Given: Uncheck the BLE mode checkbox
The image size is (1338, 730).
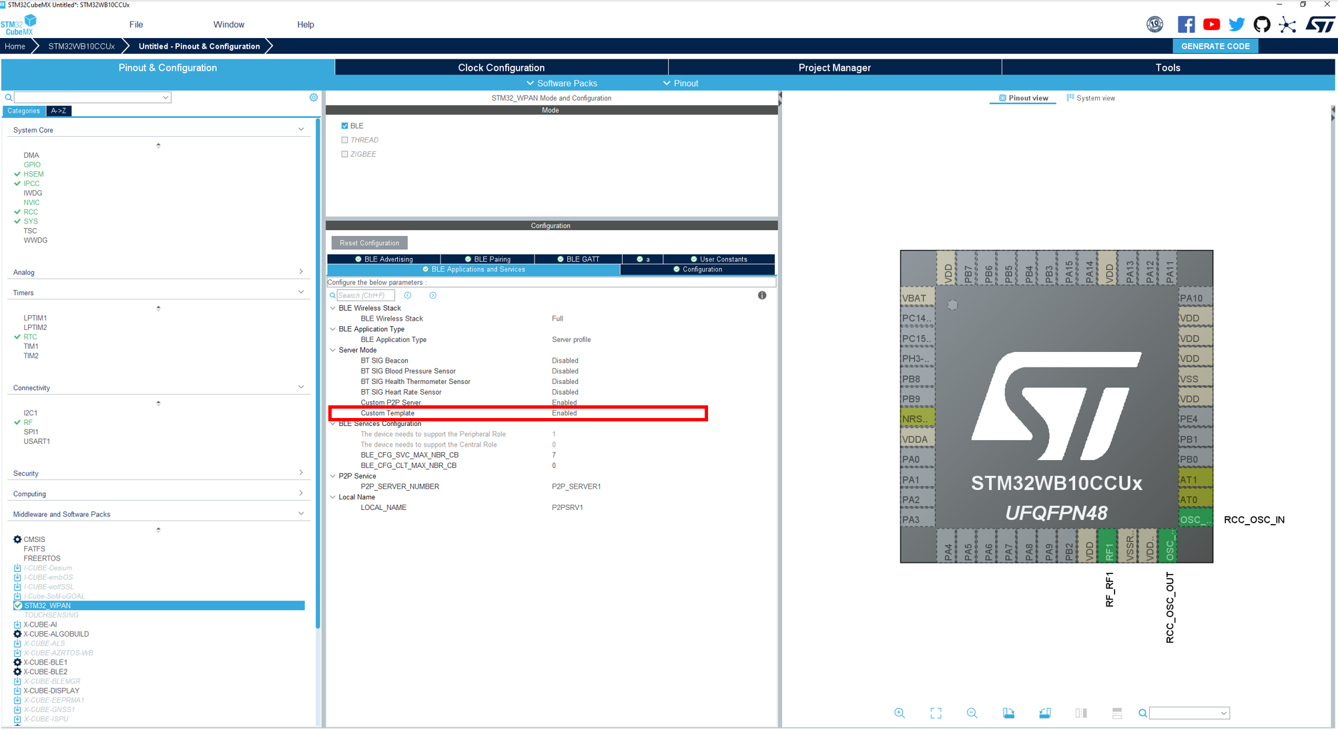Looking at the screenshot, I should pyautogui.click(x=344, y=125).
